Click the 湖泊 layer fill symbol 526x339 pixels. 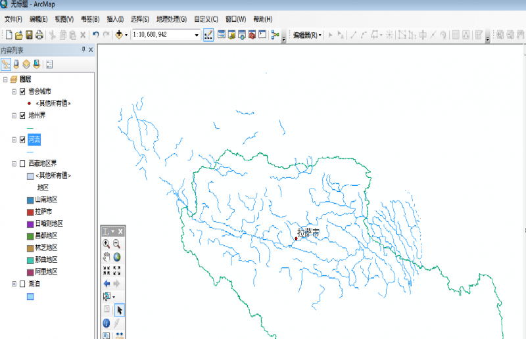tap(30, 297)
